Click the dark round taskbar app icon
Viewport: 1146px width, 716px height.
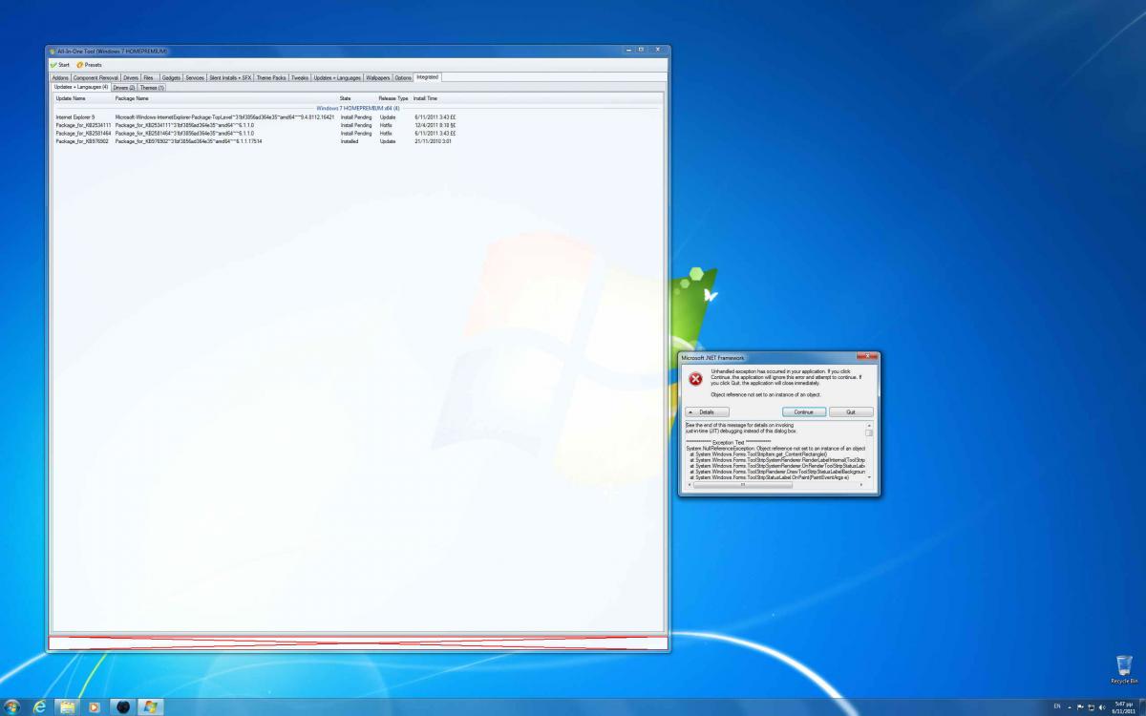[x=123, y=706]
